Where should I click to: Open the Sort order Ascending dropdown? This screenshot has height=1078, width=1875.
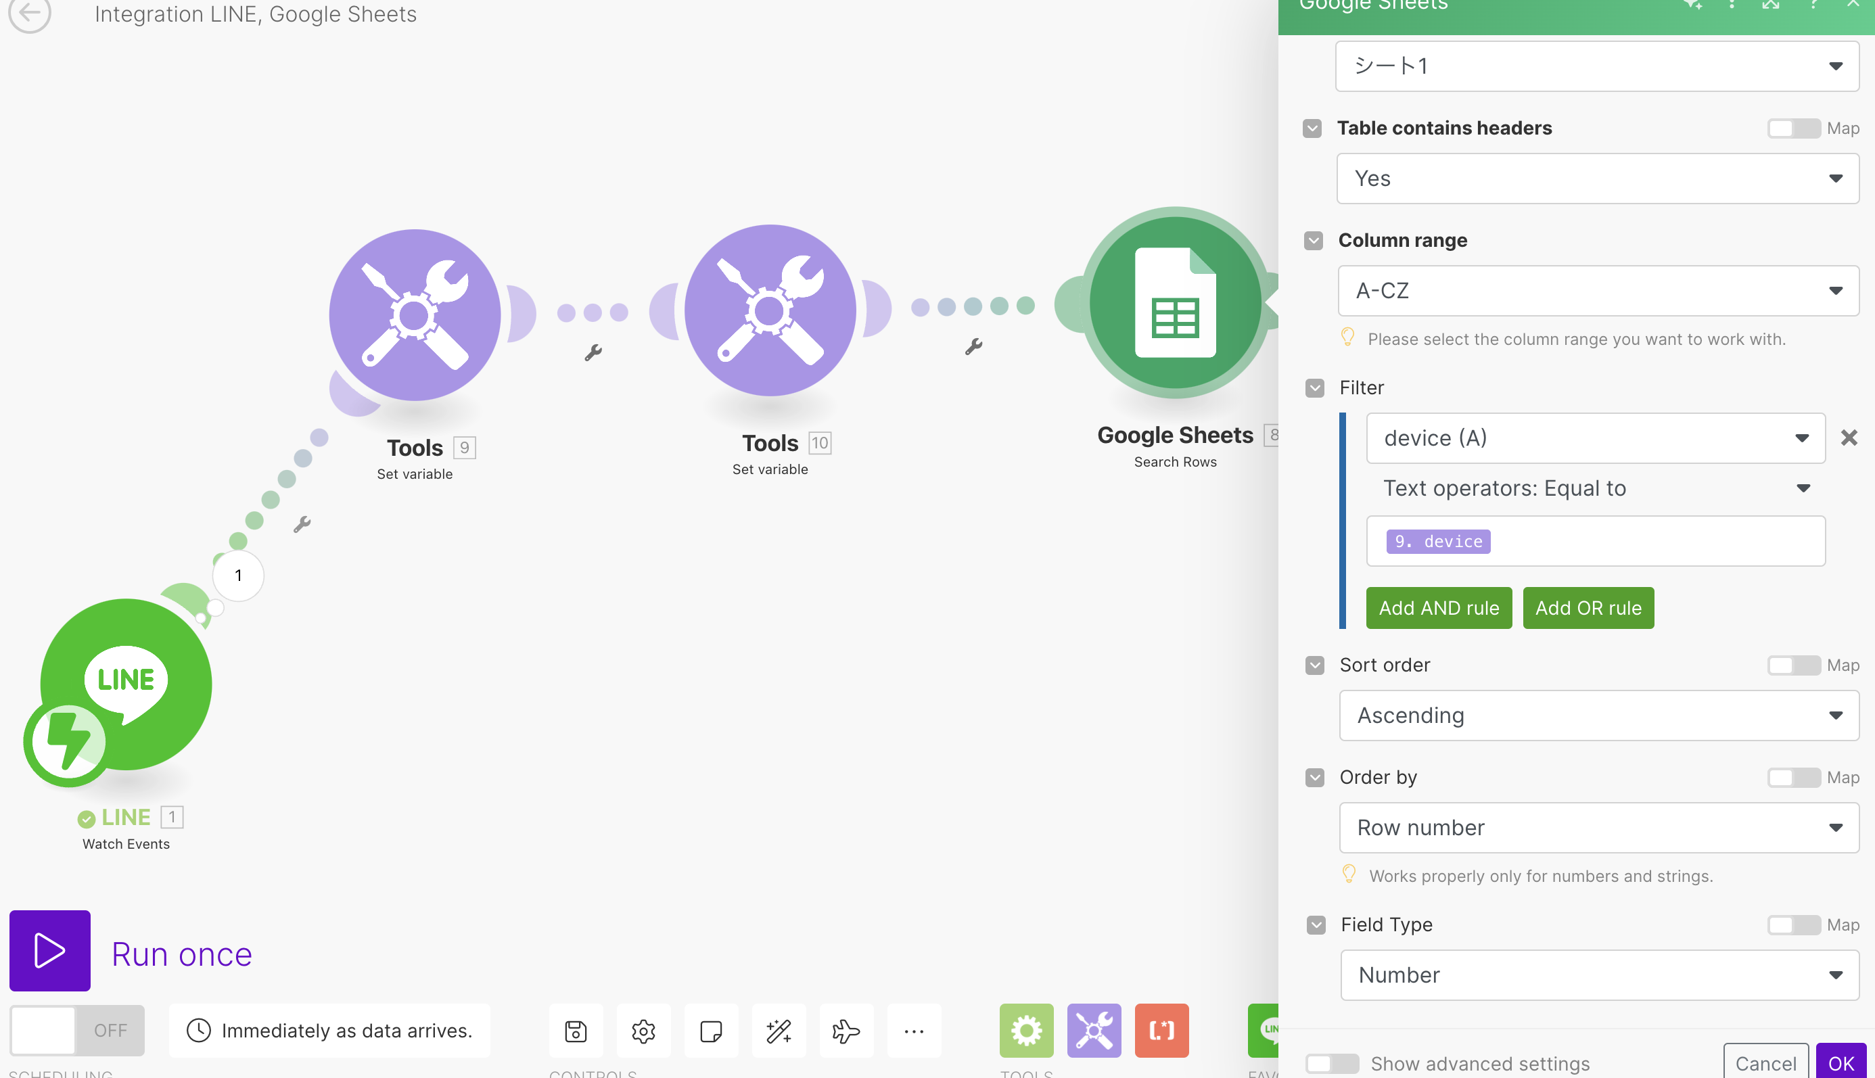click(1598, 716)
